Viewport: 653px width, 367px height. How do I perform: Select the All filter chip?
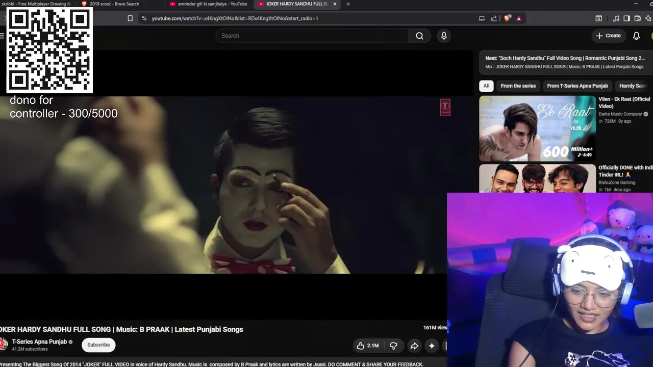tap(486, 86)
